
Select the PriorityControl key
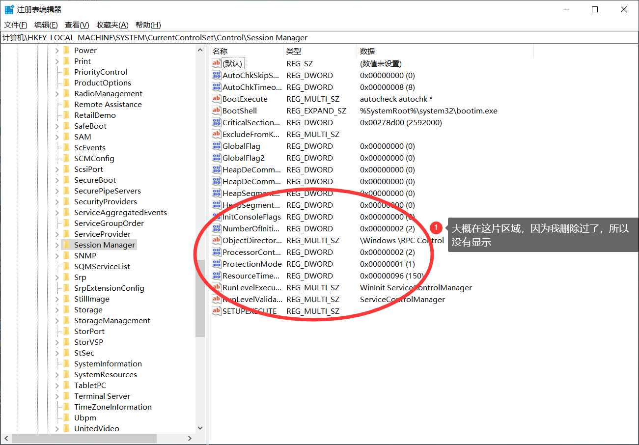[x=101, y=72]
